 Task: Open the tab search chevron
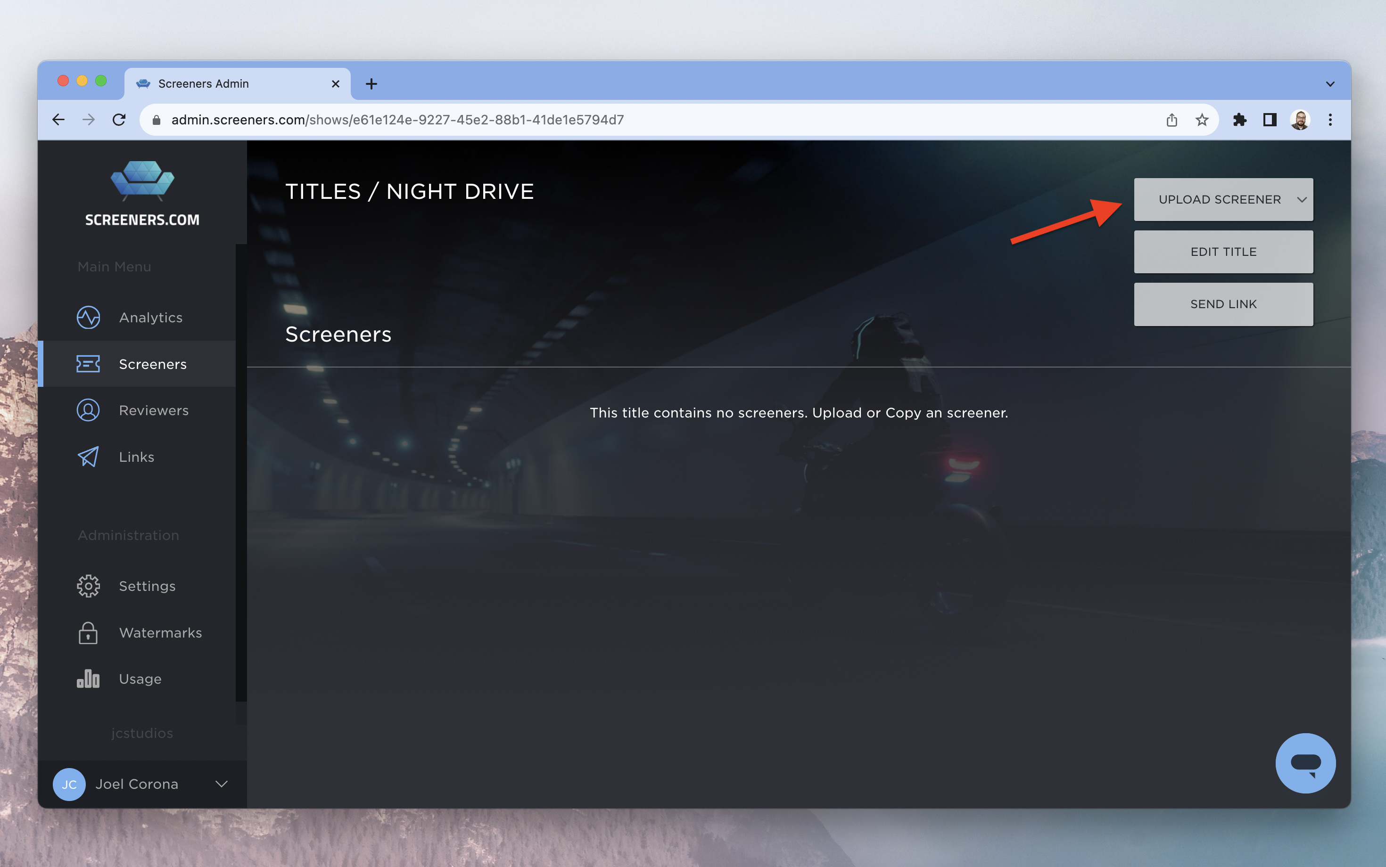1330,84
